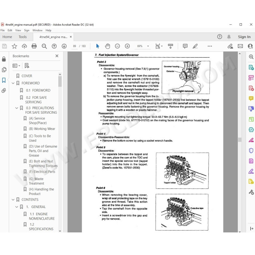Activate the Hand pan tool
Image resolution: width=255 pixels, height=255 pixels.
107,46
